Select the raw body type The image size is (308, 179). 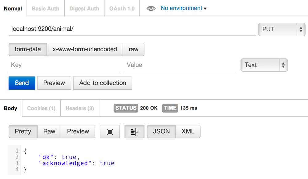click(x=134, y=49)
